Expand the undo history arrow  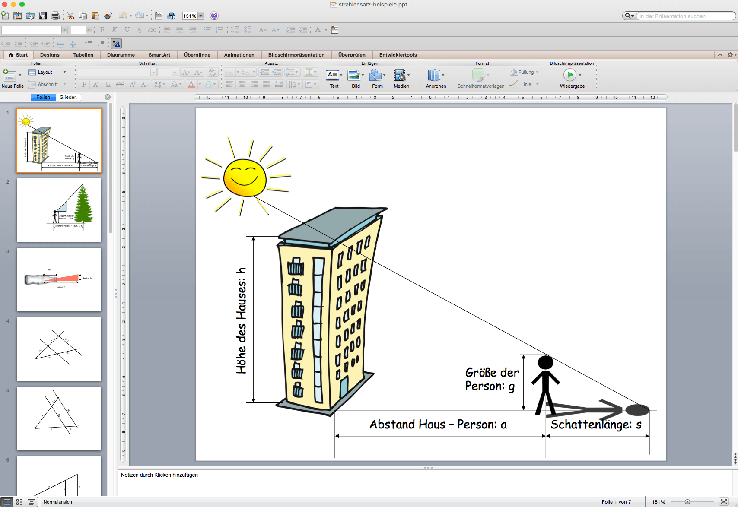point(130,16)
